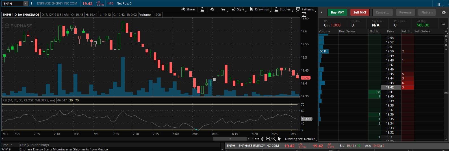Open chart settings gear icon

[x=212, y=9]
